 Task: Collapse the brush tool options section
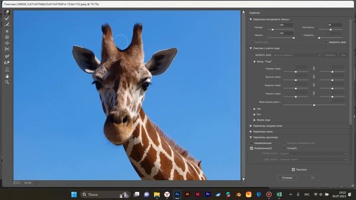tap(251, 19)
